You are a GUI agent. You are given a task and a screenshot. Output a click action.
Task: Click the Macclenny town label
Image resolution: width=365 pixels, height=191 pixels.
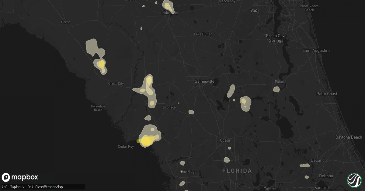click(x=228, y=2)
